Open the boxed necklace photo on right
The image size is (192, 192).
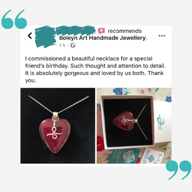point(134,126)
